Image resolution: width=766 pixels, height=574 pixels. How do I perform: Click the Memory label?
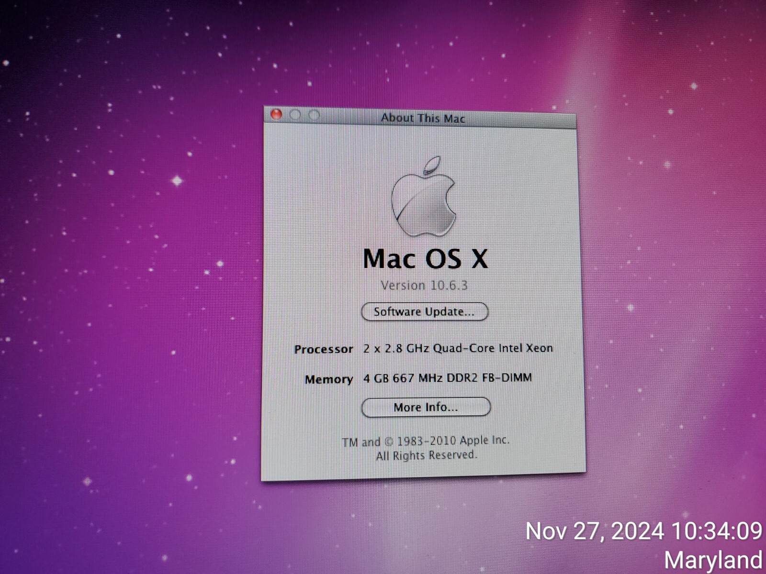point(329,379)
